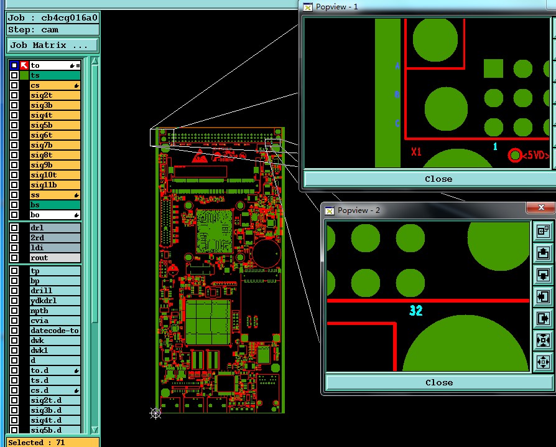Enable display checkbox for npth layer
The image size is (556, 447).
[14, 310]
